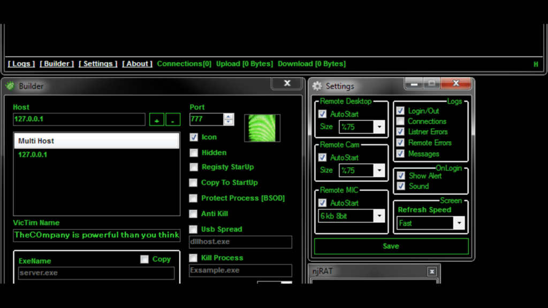The width and height of the screenshot is (548, 308).
Task: Open the About menu item
Action: click(x=137, y=64)
